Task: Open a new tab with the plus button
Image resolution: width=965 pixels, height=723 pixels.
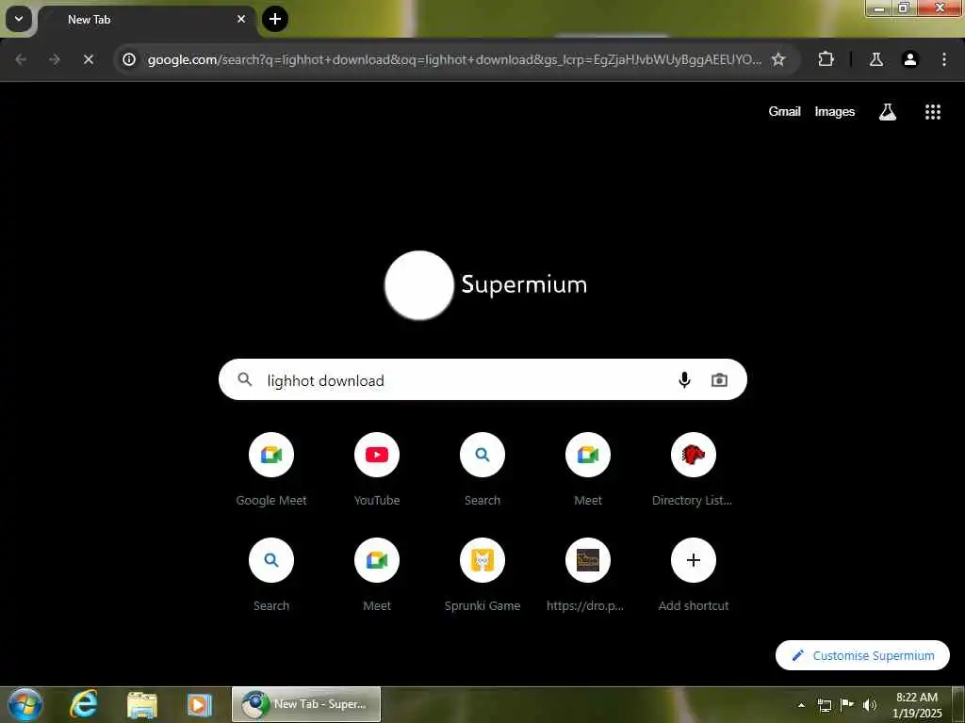Action: [x=275, y=19]
